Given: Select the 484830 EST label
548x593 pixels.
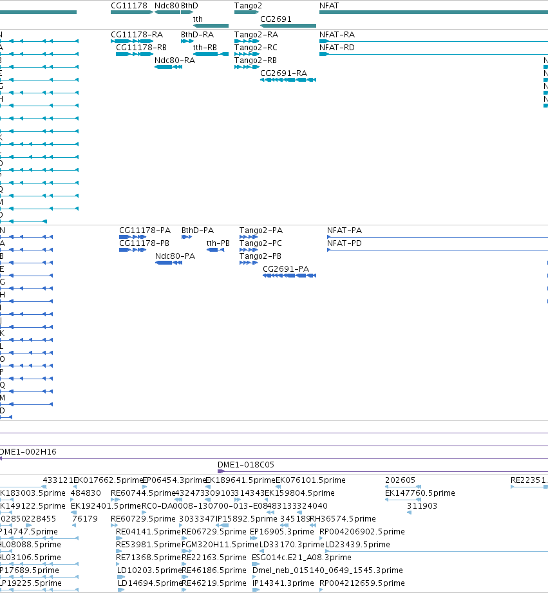Looking at the screenshot, I should (86, 493).
